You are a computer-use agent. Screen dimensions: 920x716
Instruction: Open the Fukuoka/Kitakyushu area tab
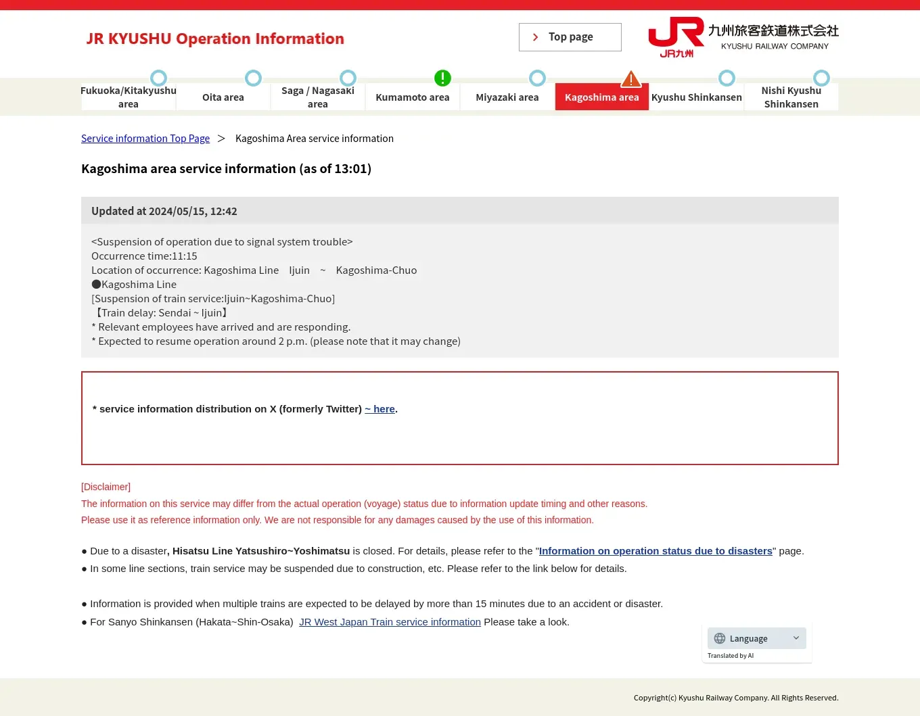(129, 97)
